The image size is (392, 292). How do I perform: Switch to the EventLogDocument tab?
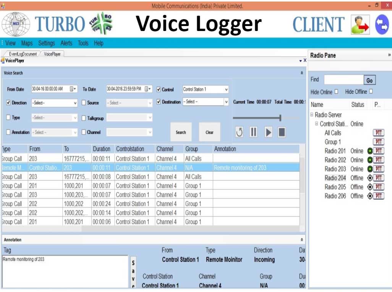tap(23, 54)
